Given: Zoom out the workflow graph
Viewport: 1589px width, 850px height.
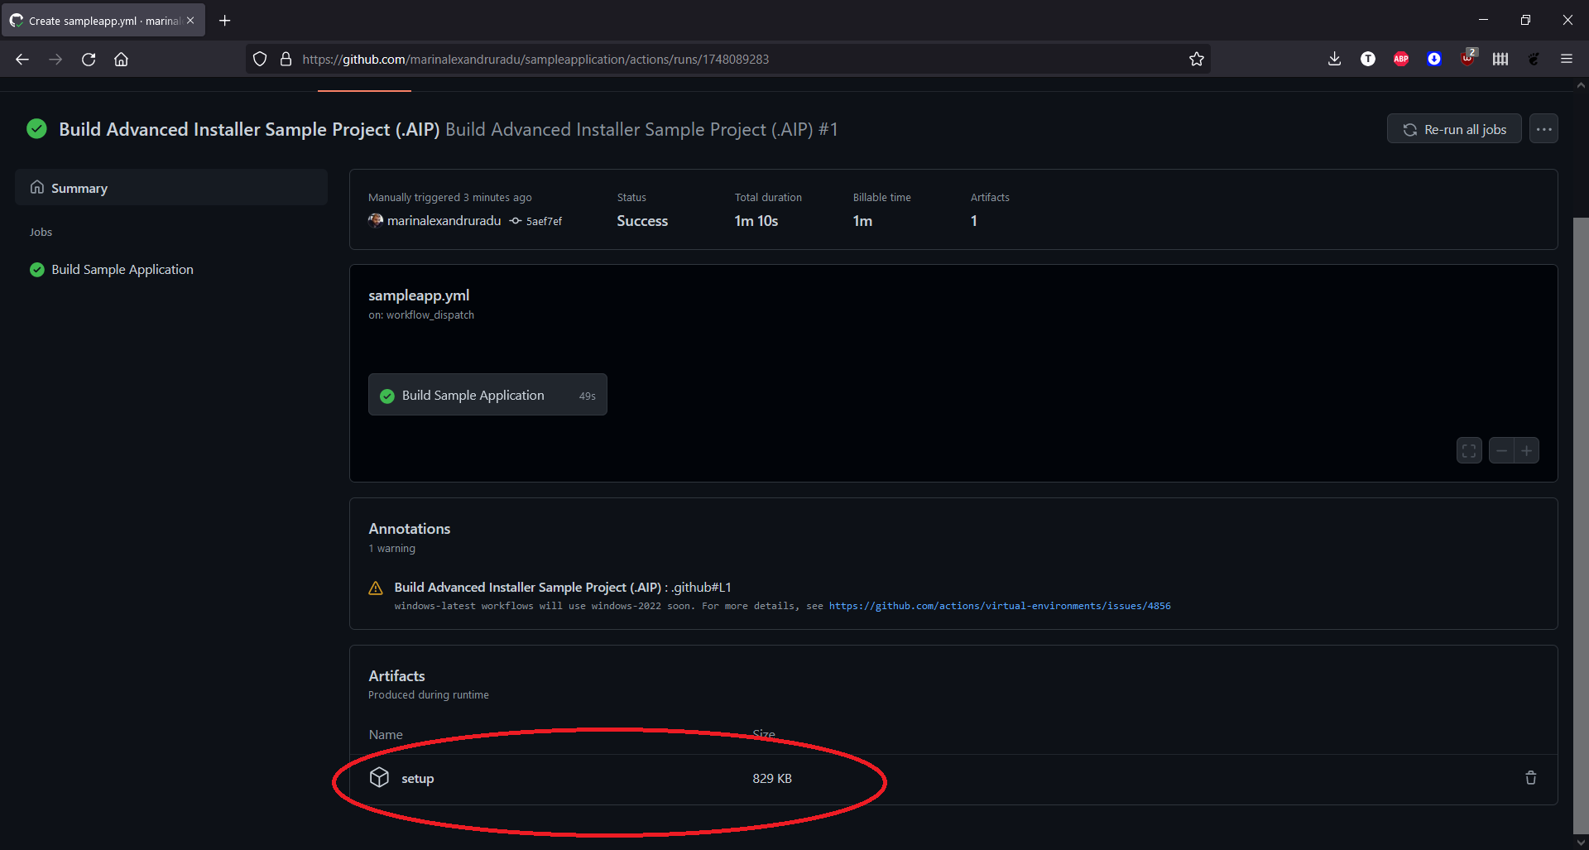Looking at the screenshot, I should coord(1501,451).
